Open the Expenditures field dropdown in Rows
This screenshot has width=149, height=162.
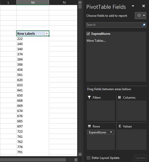pyautogui.click(x=111, y=132)
